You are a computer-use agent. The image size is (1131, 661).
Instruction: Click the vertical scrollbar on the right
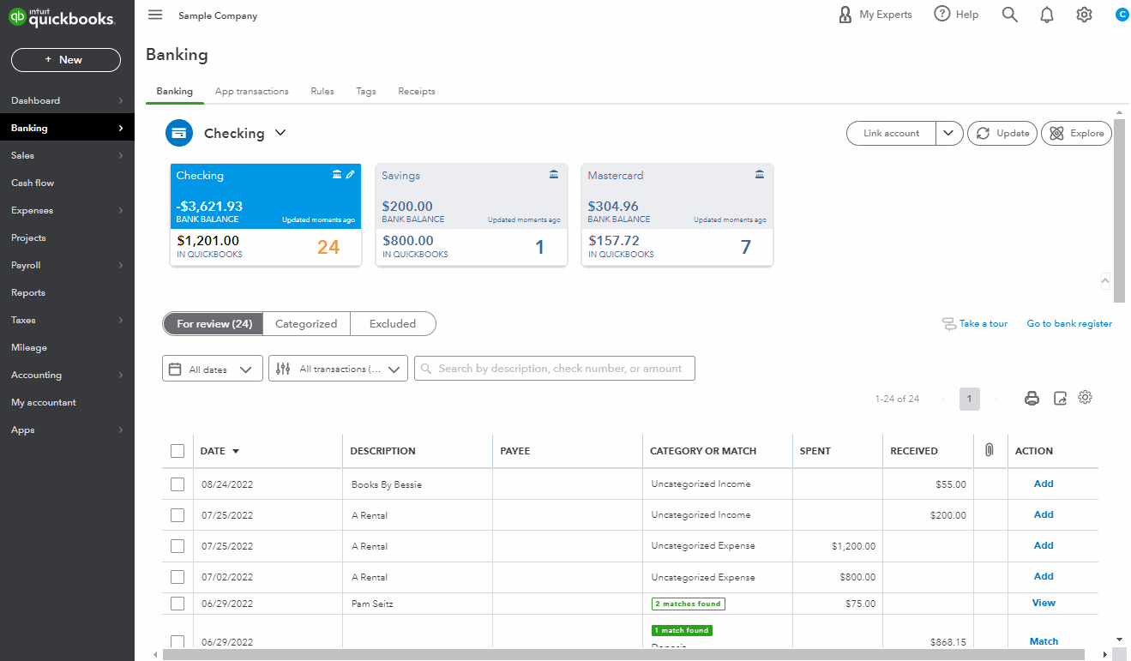point(1119,210)
